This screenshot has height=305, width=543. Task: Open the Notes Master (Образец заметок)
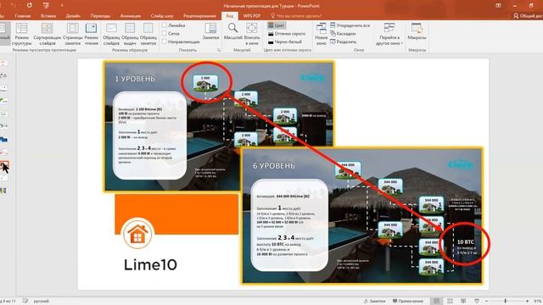click(148, 34)
